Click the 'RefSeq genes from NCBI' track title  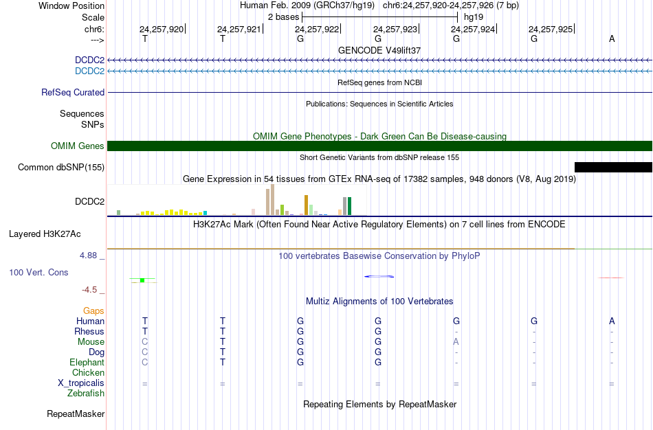[380, 83]
